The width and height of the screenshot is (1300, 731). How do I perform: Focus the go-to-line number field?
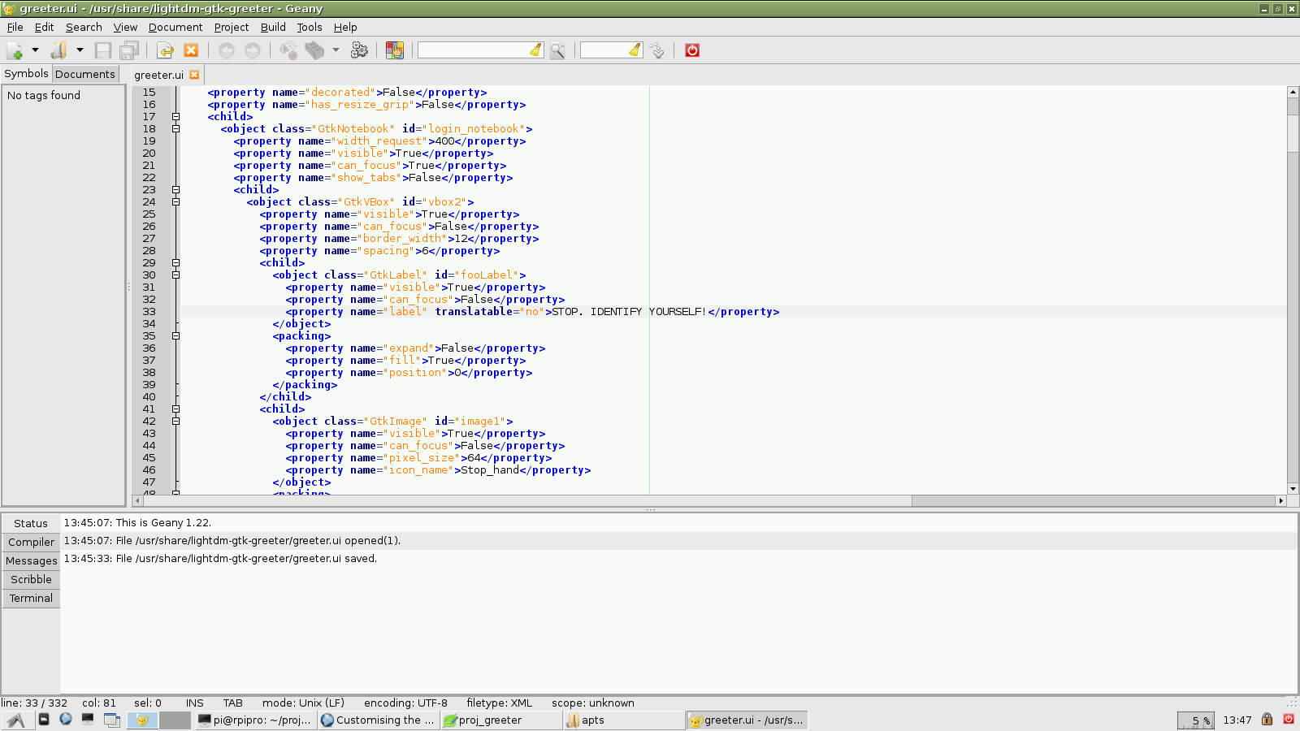(x=604, y=50)
